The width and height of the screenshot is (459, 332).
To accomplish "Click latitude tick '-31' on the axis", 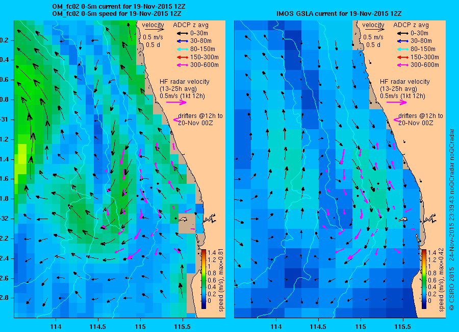I will (x=5, y=120).
